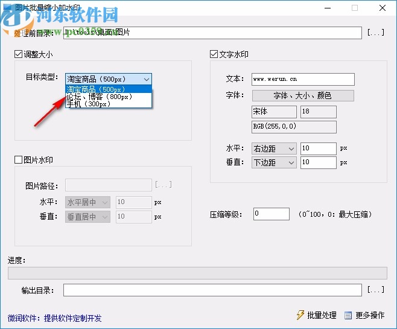The width and height of the screenshot is (397, 329).
Task: Open the 下边距 vertical dropdown
Action: click(x=274, y=162)
